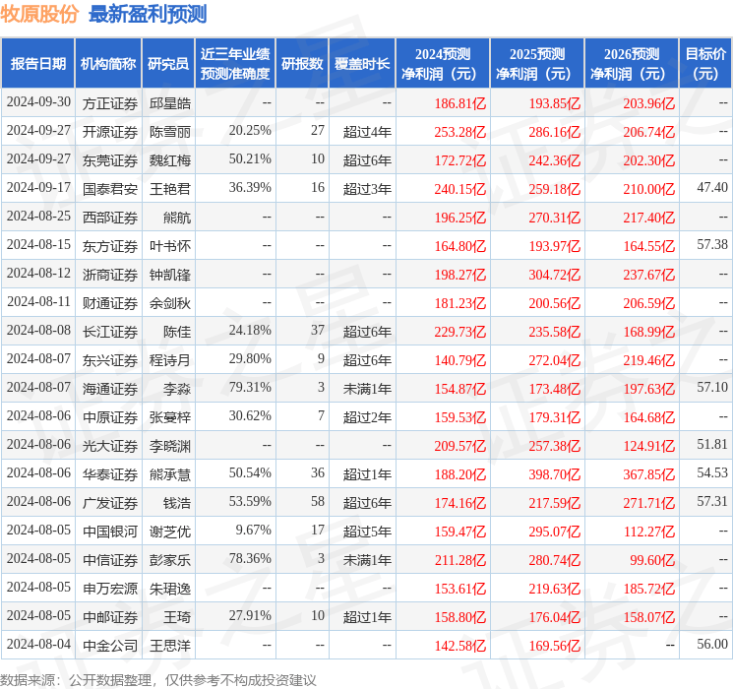Click the 2024-09-30 report date

click(x=38, y=101)
